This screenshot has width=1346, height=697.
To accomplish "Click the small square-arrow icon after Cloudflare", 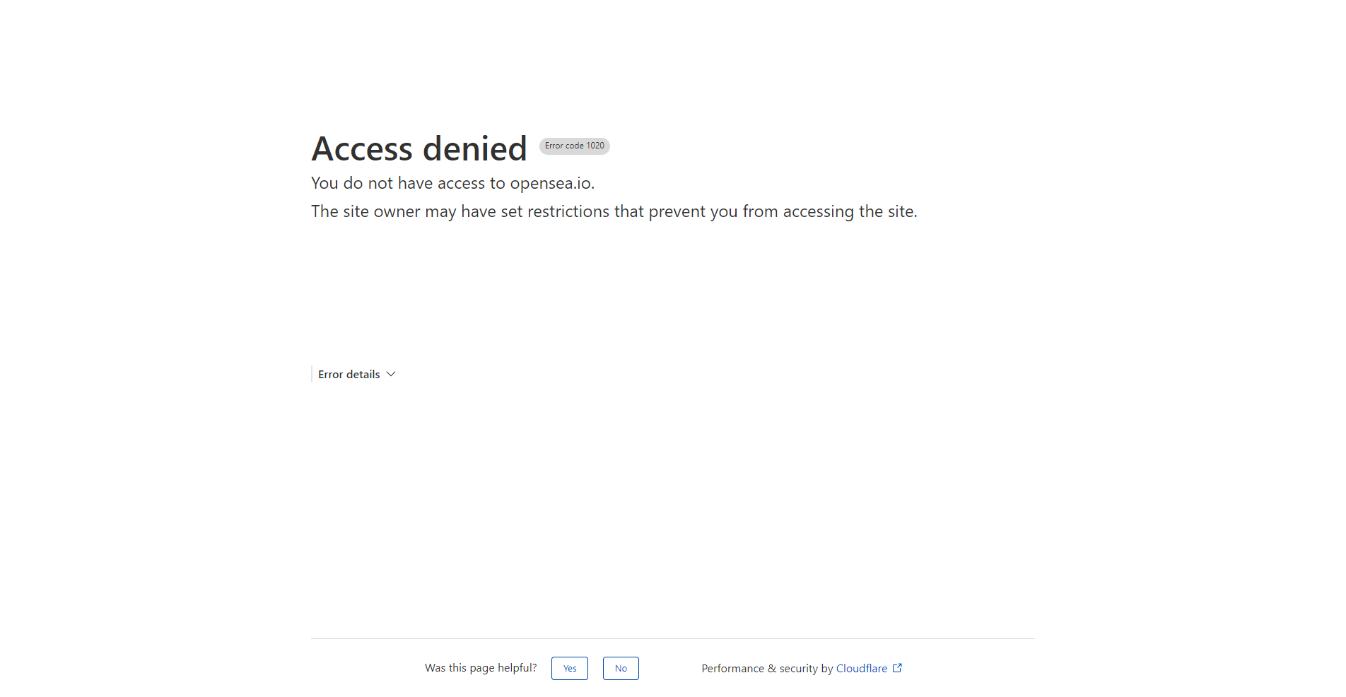I will pyautogui.click(x=896, y=667).
